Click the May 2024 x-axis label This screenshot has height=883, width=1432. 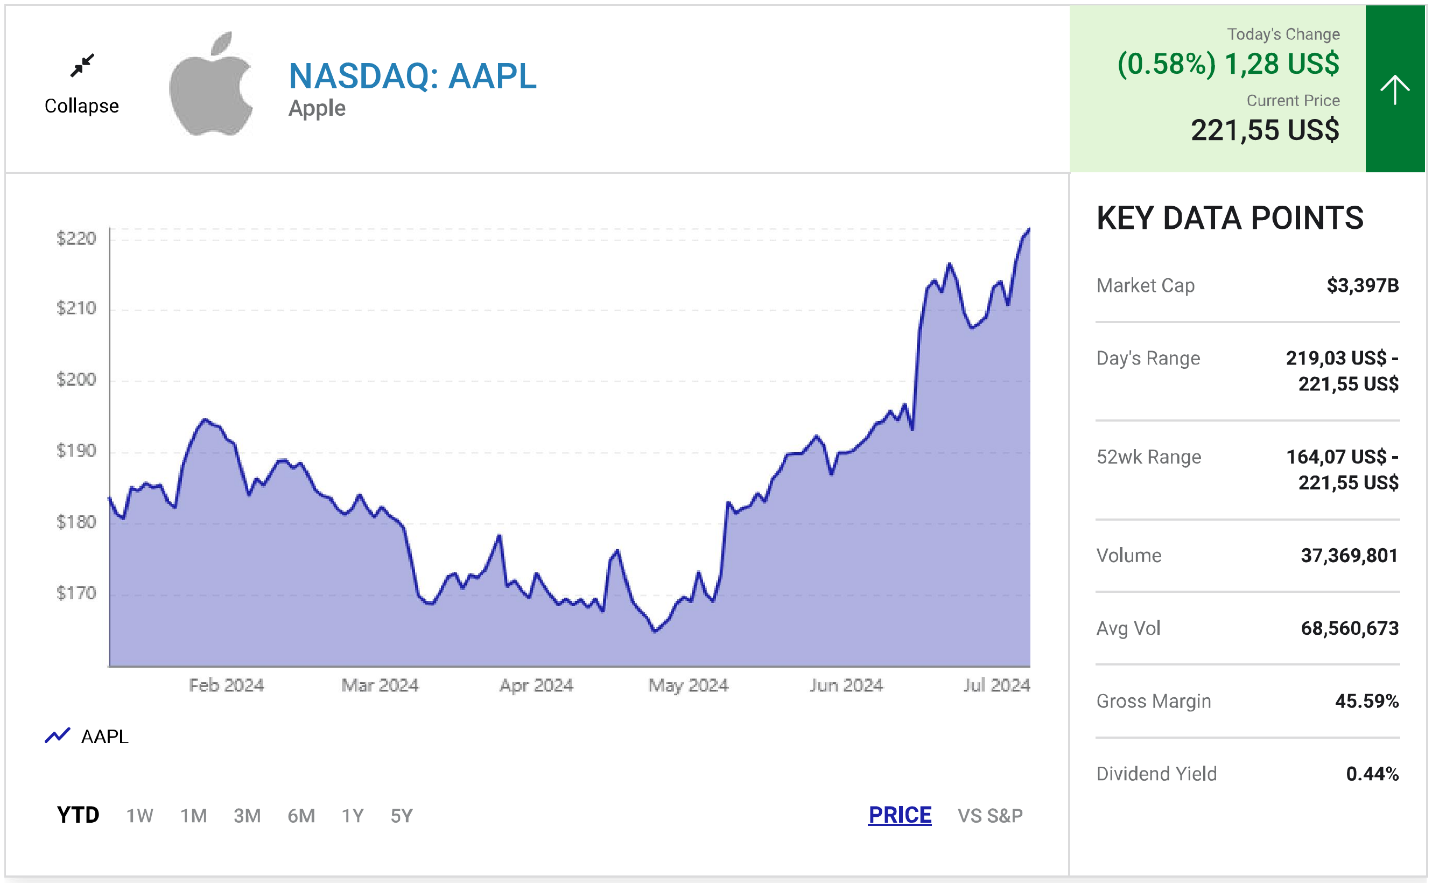pyautogui.click(x=688, y=685)
